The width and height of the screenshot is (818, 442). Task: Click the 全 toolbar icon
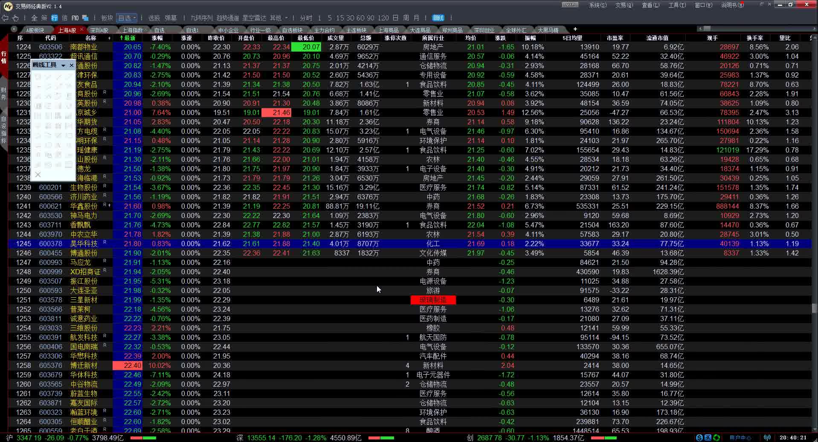(x=34, y=18)
